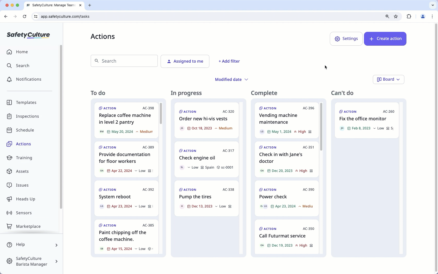The image size is (438, 274).
Task: Open the Modified date sort dropdown
Action: pos(231,79)
